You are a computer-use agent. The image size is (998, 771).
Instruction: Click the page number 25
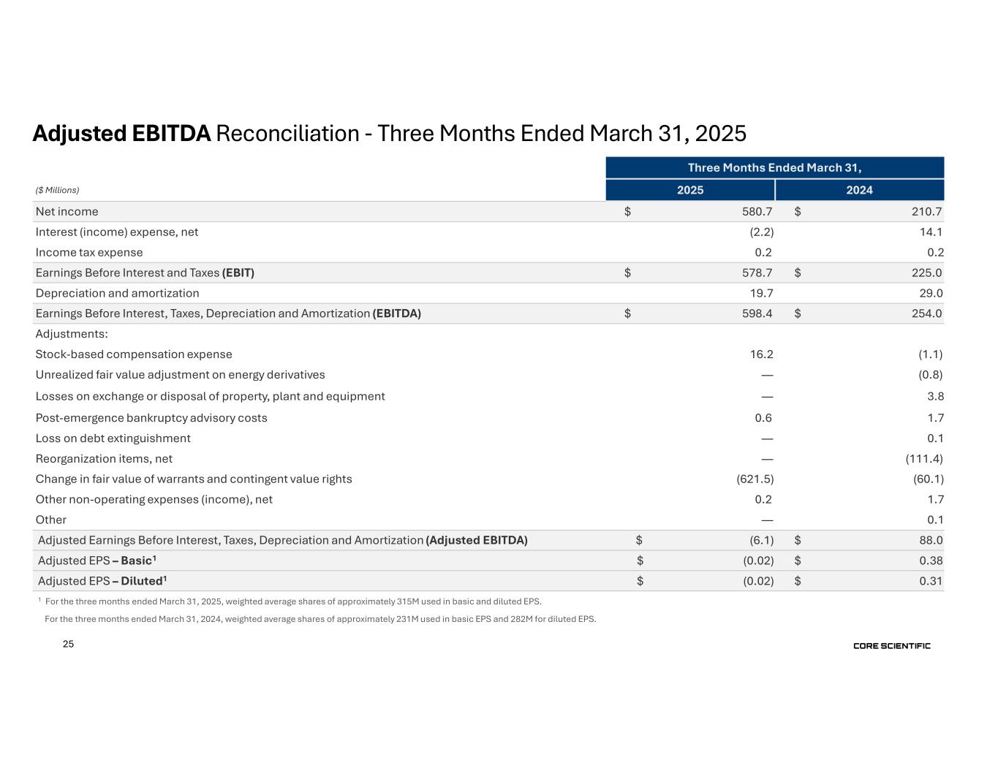point(68,645)
